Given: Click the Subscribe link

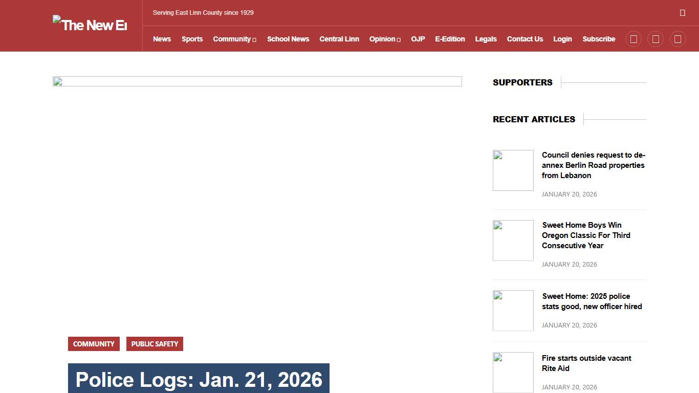Looking at the screenshot, I should (599, 39).
